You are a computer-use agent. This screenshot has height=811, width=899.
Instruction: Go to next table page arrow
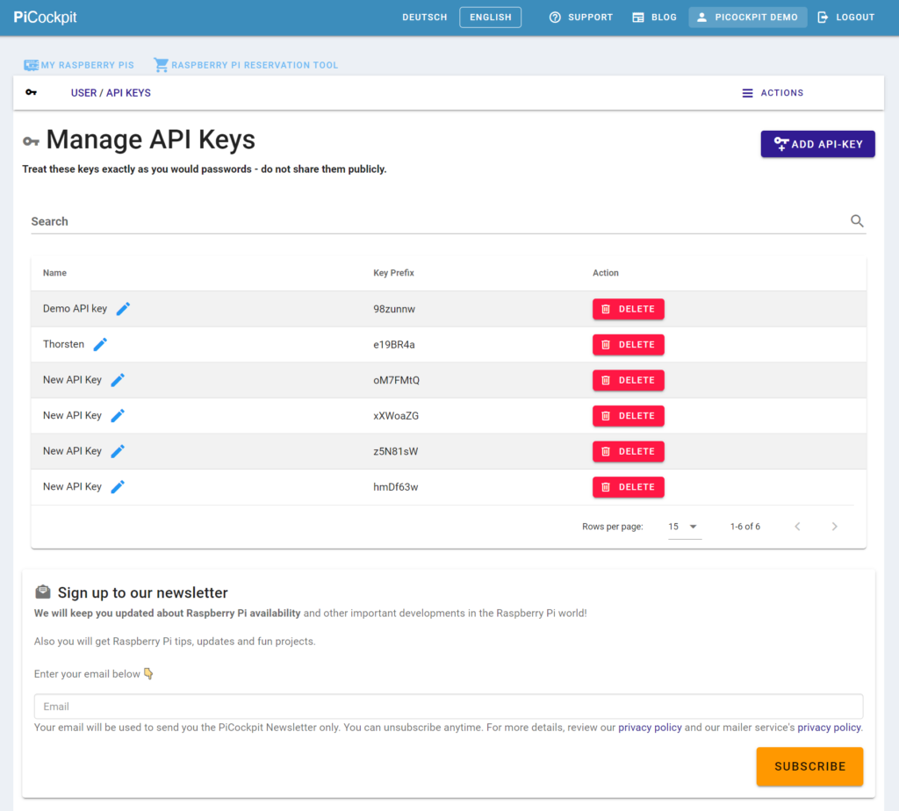pyautogui.click(x=834, y=526)
